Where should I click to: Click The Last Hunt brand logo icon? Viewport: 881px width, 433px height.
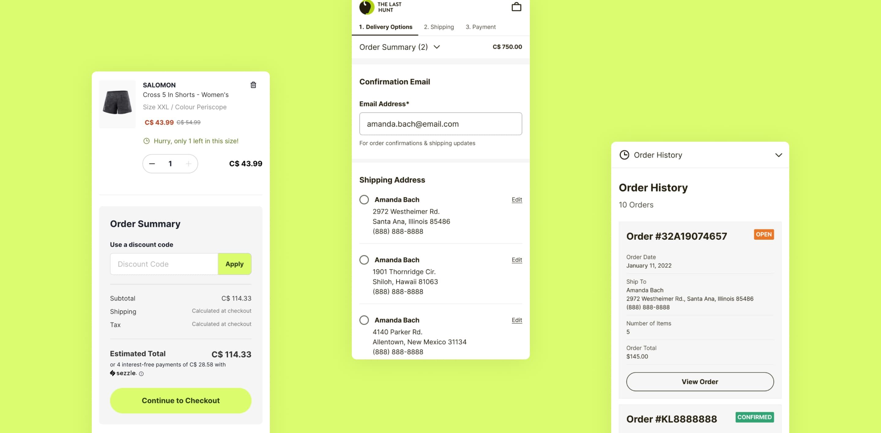click(366, 6)
